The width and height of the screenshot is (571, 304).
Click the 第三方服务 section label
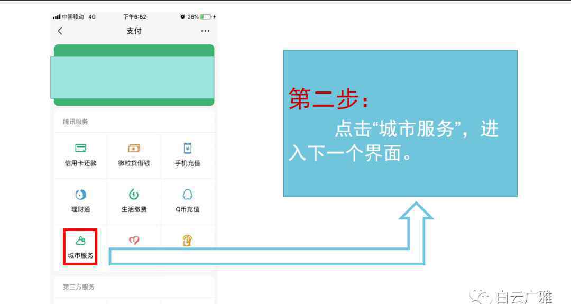(79, 287)
